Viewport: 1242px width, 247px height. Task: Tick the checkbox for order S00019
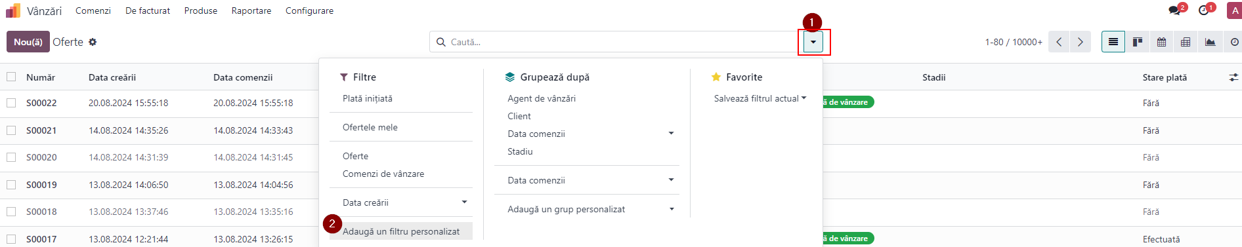coord(11,185)
